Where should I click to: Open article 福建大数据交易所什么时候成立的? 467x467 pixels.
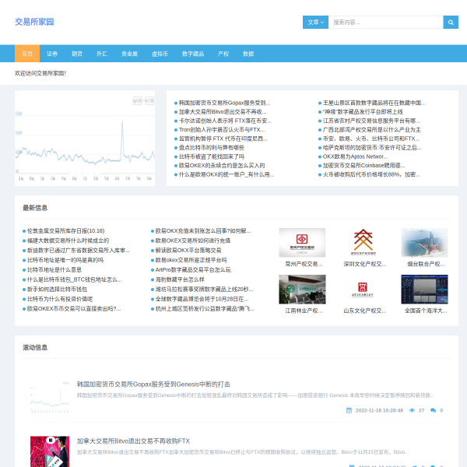click(68, 241)
